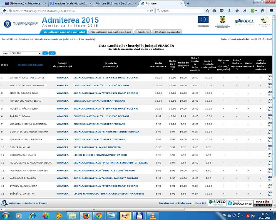This screenshot has width=276, height=220.
Task: Sort by Nota la matematica column
Action: pyautogui.click(x=208, y=65)
